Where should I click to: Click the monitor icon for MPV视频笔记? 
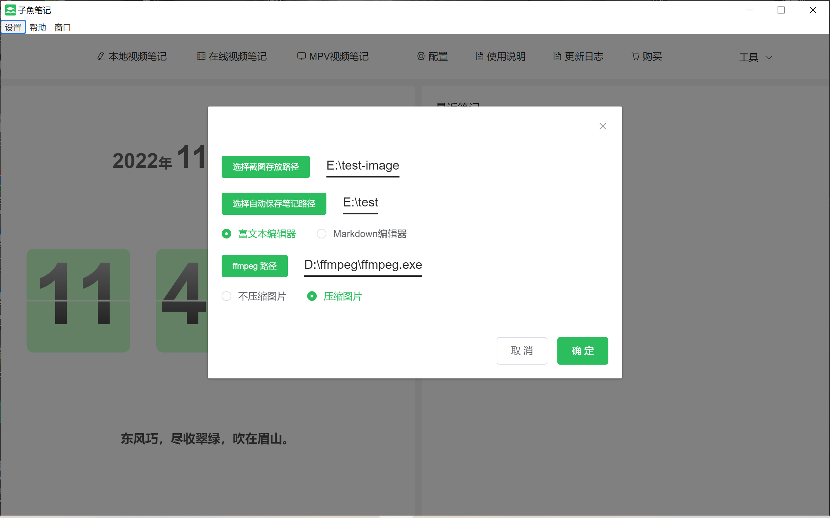(x=301, y=56)
